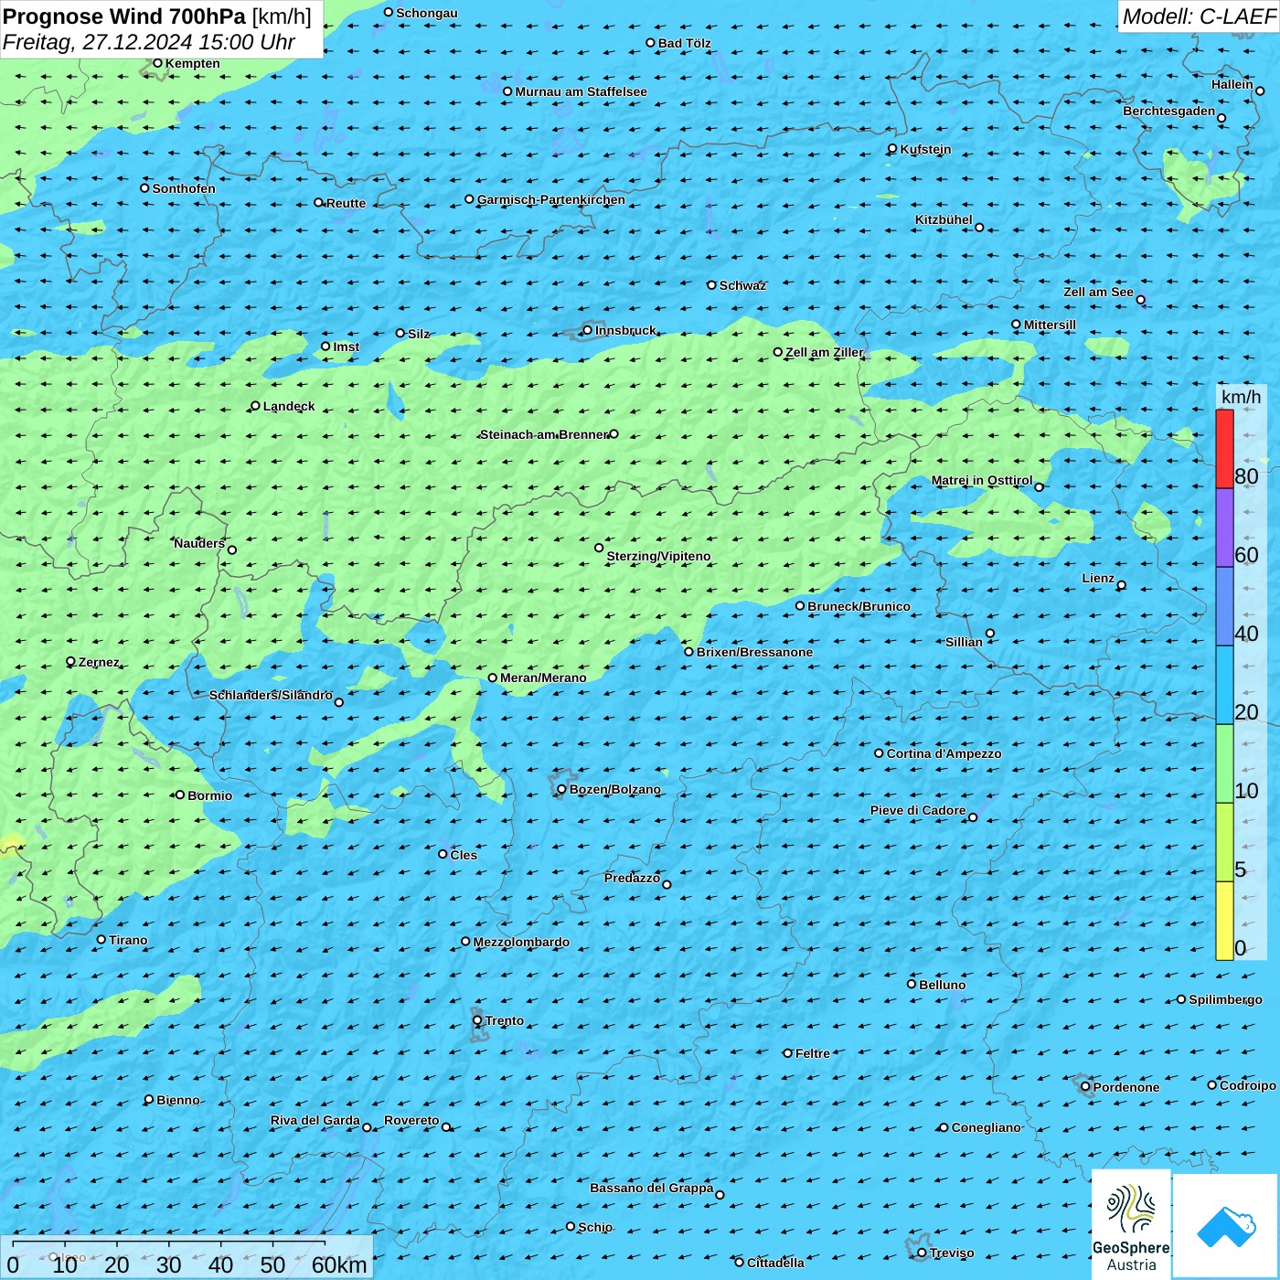This screenshot has height=1280, width=1280.
Task: Click the "Prognose Wind 700hPa" title
Action: click(x=124, y=16)
